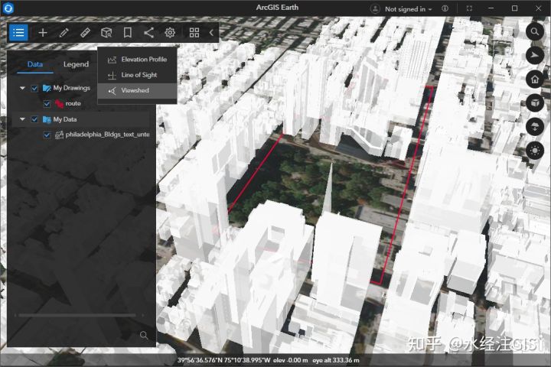Uncheck the My Drawings checkbox

[34, 88]
